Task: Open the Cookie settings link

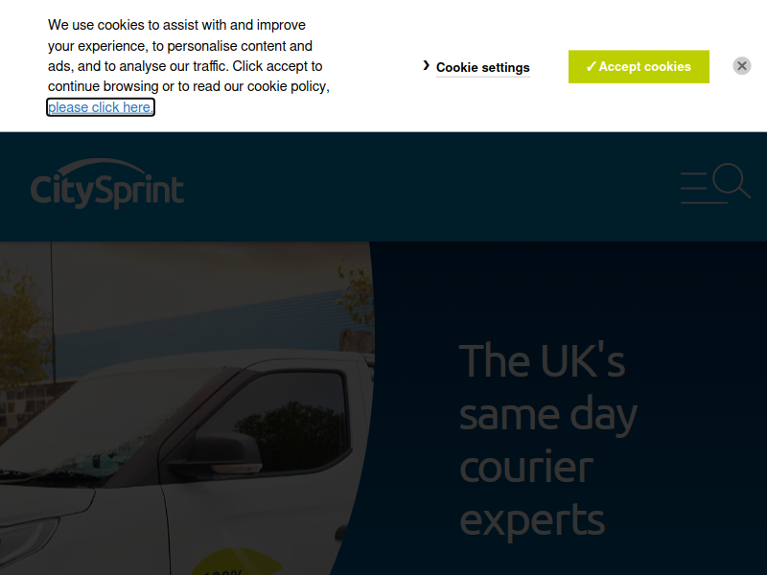Action: click(483, 67)
